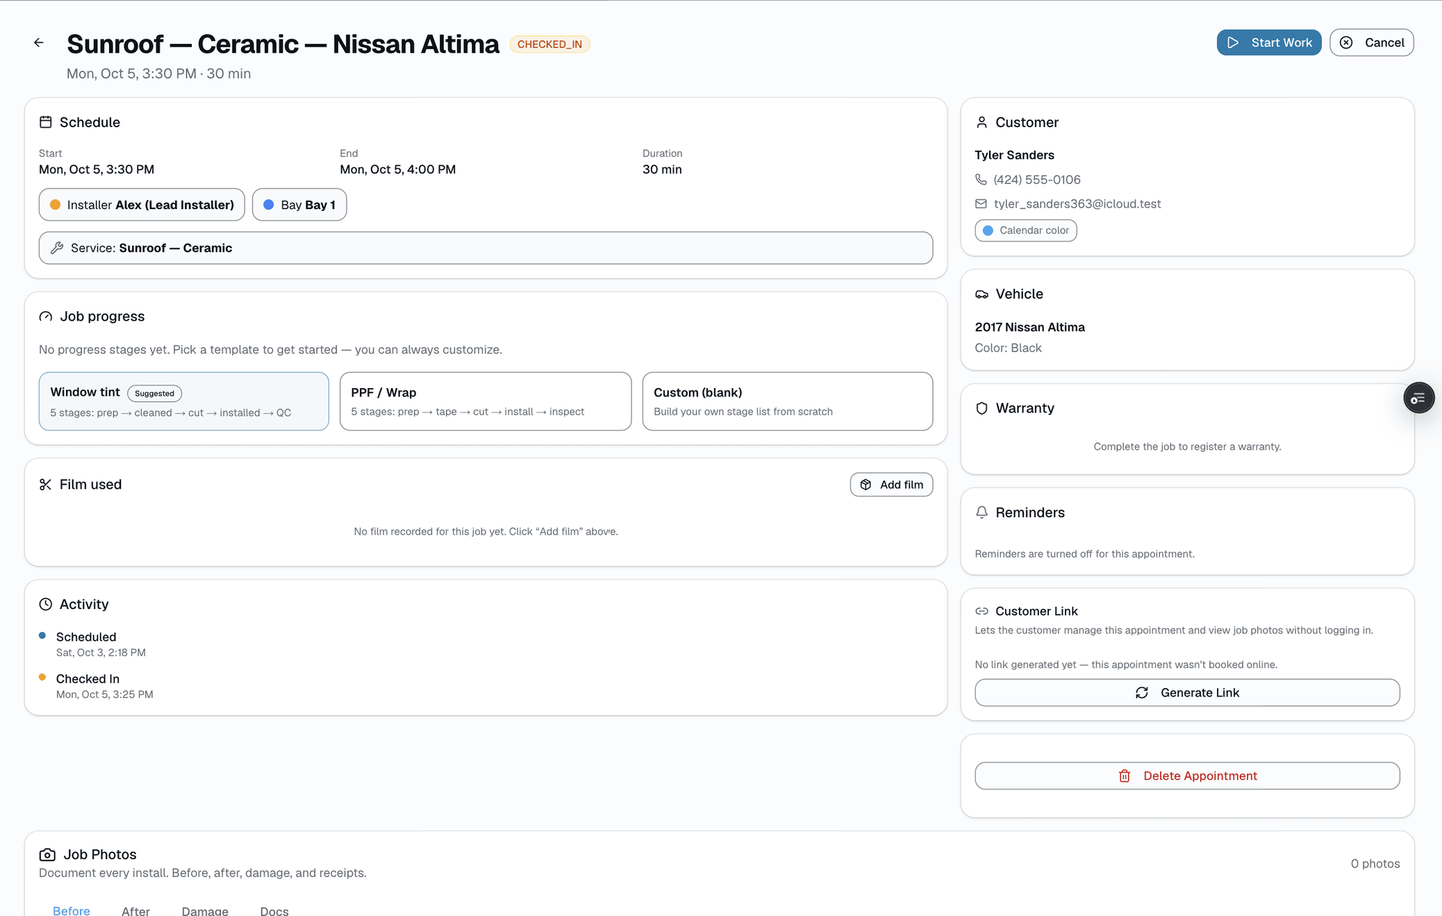The height and width of the screenshot is (916, 1442).
Task: Click End value Mon, Oct 5, 4:00 PM
Action: (x=398, y=169)
